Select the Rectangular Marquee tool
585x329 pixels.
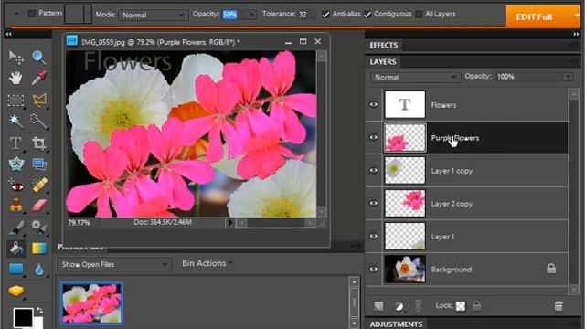[x=16, y=100]
